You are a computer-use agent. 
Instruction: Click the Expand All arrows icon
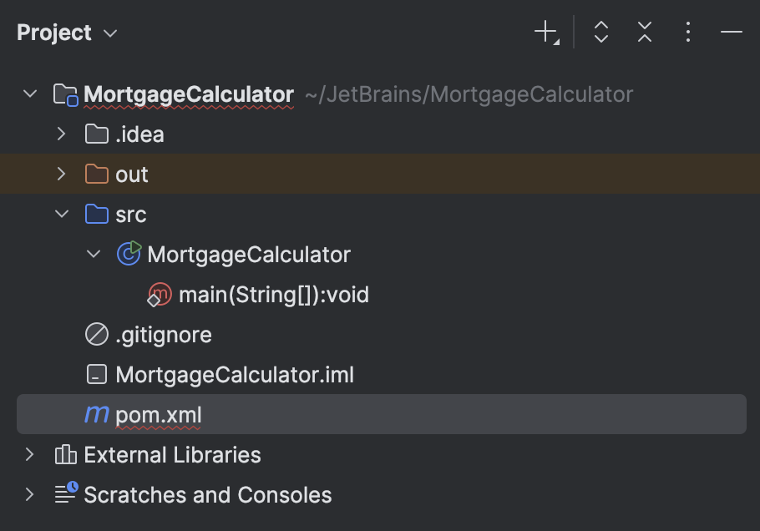tap(600, 32)
